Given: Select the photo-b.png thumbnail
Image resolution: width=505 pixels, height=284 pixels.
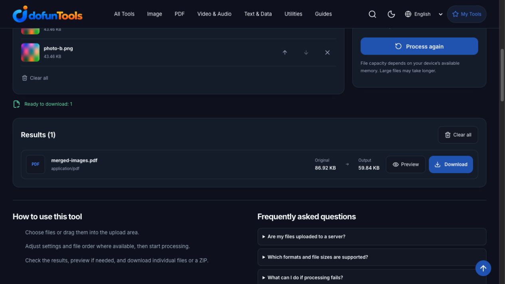Looking at the screenshot, I should click(30, 52).
